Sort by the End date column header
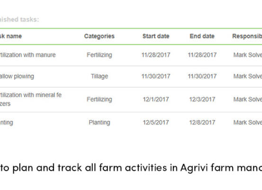Image resolution: width=262 pixels, height=190 pixels. [x=202, y=36]
